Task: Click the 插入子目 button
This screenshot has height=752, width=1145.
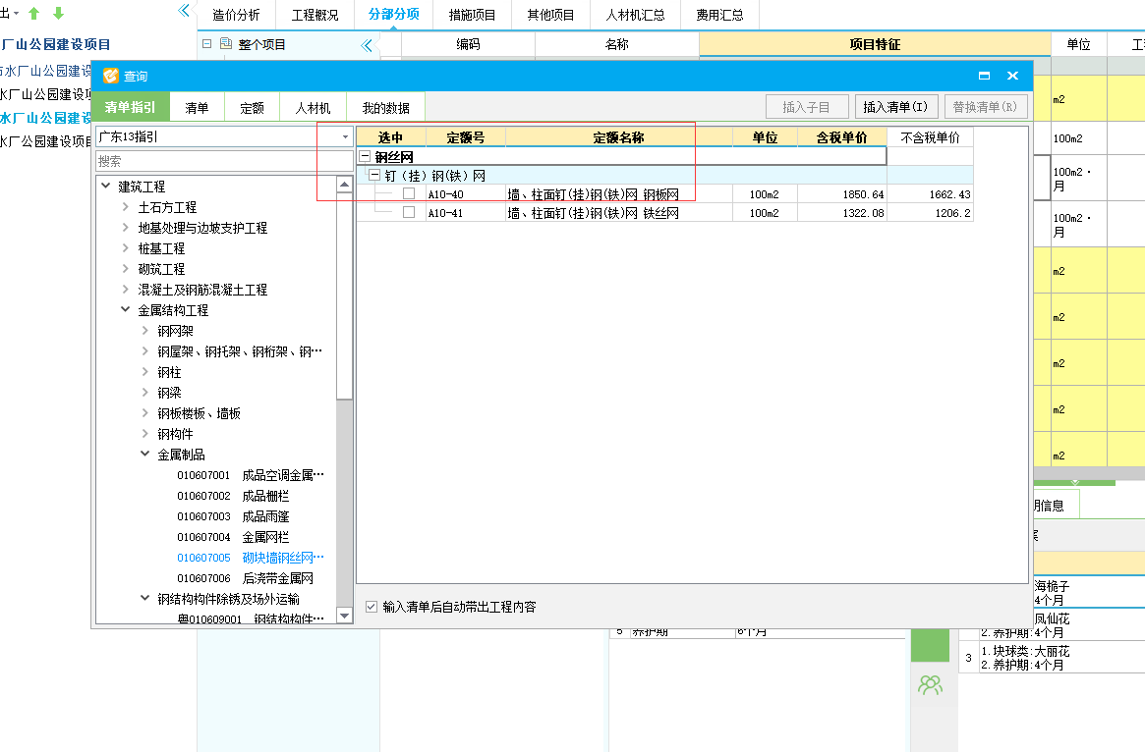Action: coord(807,106)
